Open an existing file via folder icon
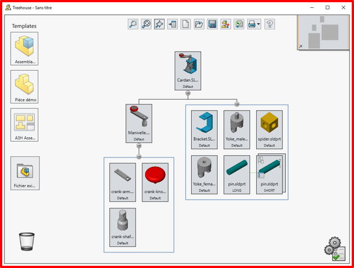 pos(199,24)
